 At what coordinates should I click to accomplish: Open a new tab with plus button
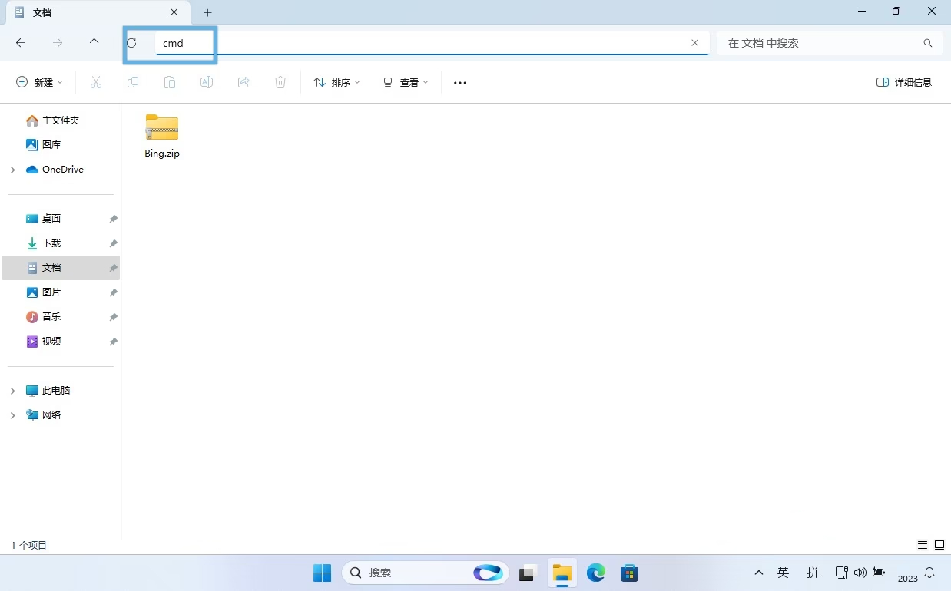point(207,12)
